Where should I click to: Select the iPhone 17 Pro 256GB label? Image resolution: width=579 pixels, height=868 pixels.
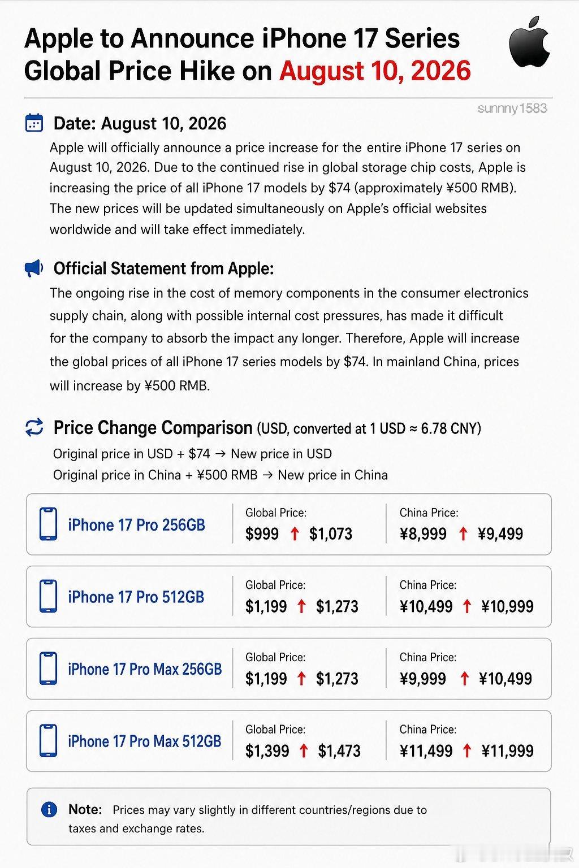136,525
